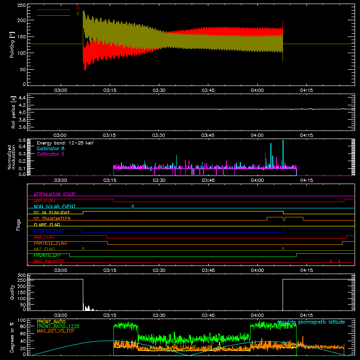Click the 04:00 tick label under the Roll period plot

tap(257, 135)
